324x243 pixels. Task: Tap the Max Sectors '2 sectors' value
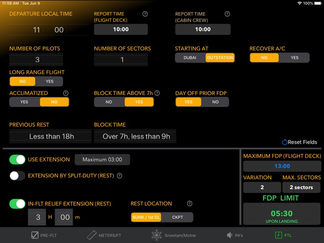(301, 187)
